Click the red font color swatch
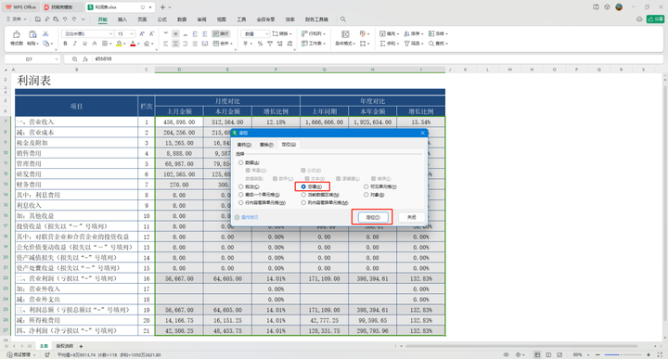 (133, 44)
